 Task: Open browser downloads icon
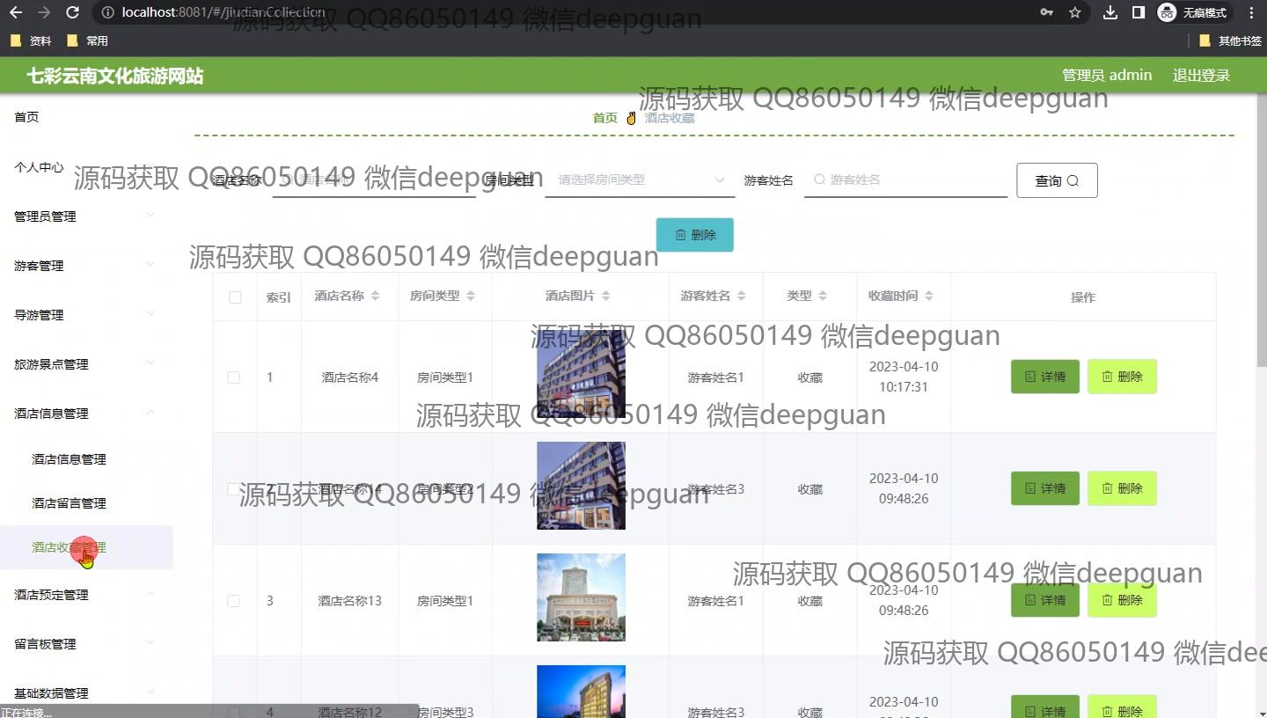[1110, 12]
